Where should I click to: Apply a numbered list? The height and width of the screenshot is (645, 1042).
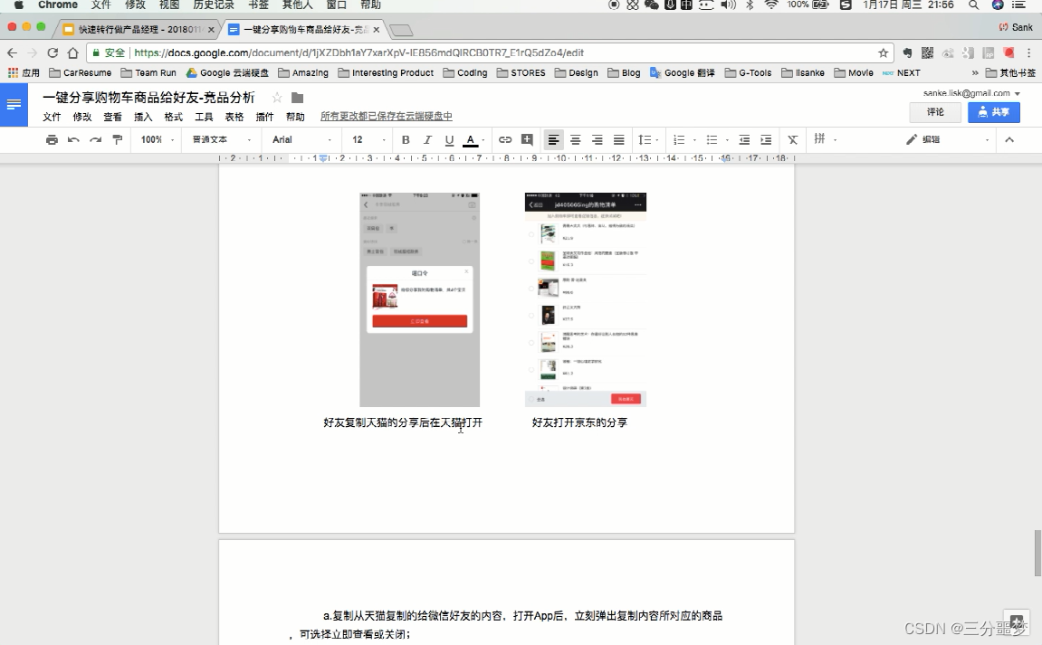click(x=679, y=139)
